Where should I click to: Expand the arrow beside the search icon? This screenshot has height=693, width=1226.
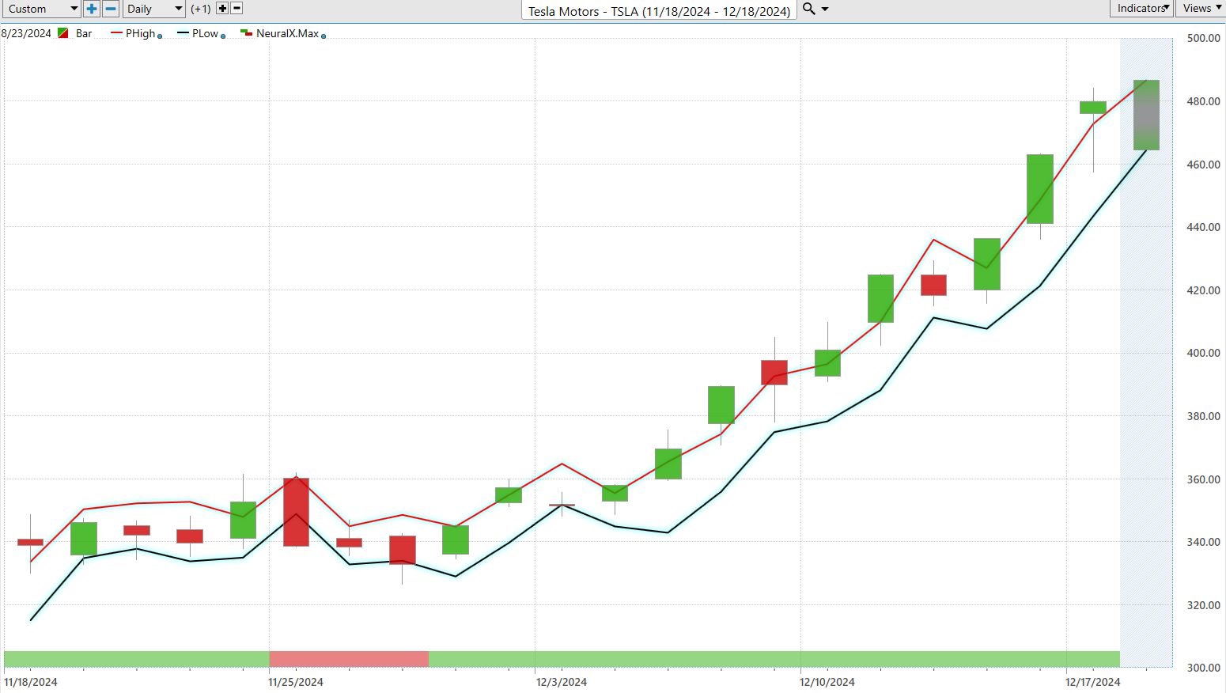pos(825,9)
